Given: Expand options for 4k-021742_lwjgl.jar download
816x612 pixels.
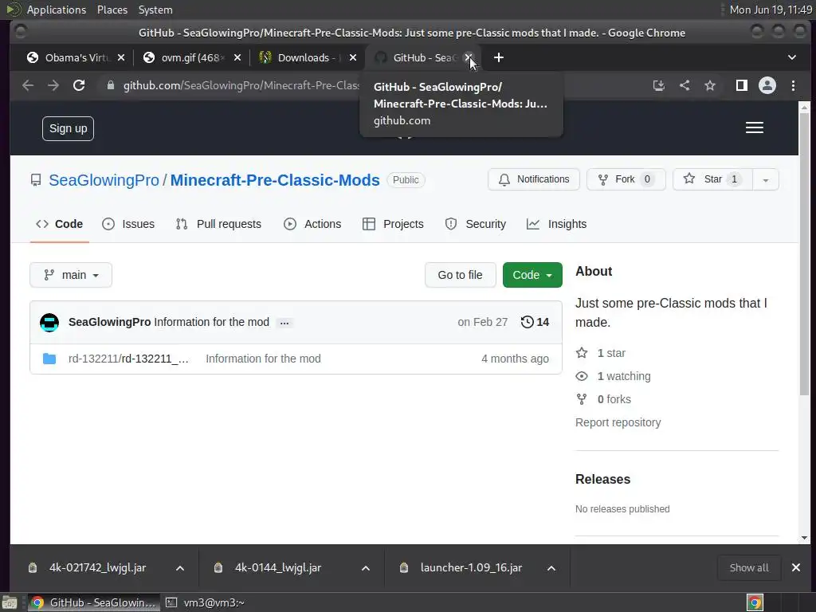Looking at the screenshot, I should coord(180,568).
